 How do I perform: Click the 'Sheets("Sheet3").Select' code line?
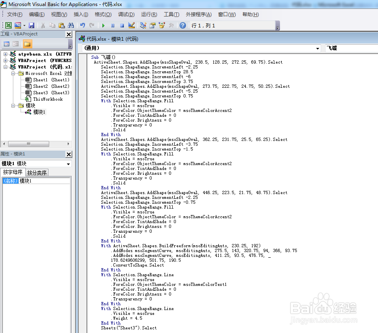(x=129, y=328)
